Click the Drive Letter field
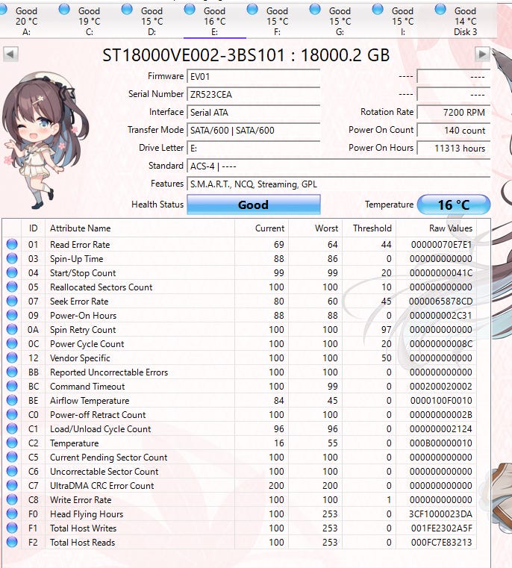 (x=253, y=149)
